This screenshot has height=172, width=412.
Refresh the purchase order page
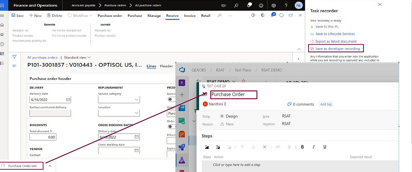coord(281,15)
